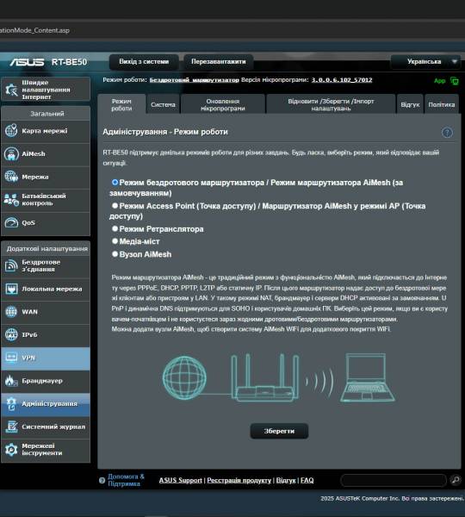Click the firmware version 3.0.0.6.102_57012 link

pyautogui.click(x=342, y=80)
